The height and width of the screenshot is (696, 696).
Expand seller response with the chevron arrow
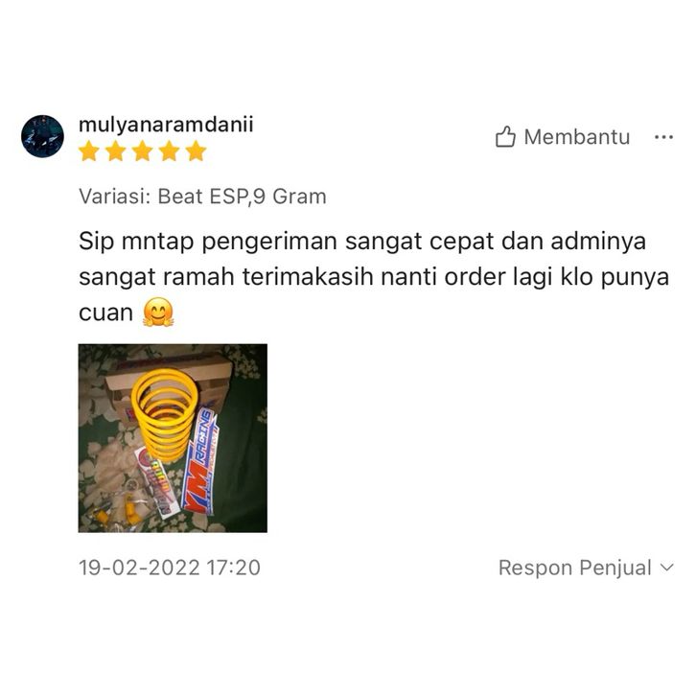coord(666,568)
